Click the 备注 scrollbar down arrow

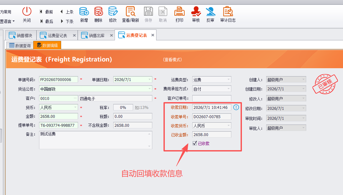pos(149,146)
